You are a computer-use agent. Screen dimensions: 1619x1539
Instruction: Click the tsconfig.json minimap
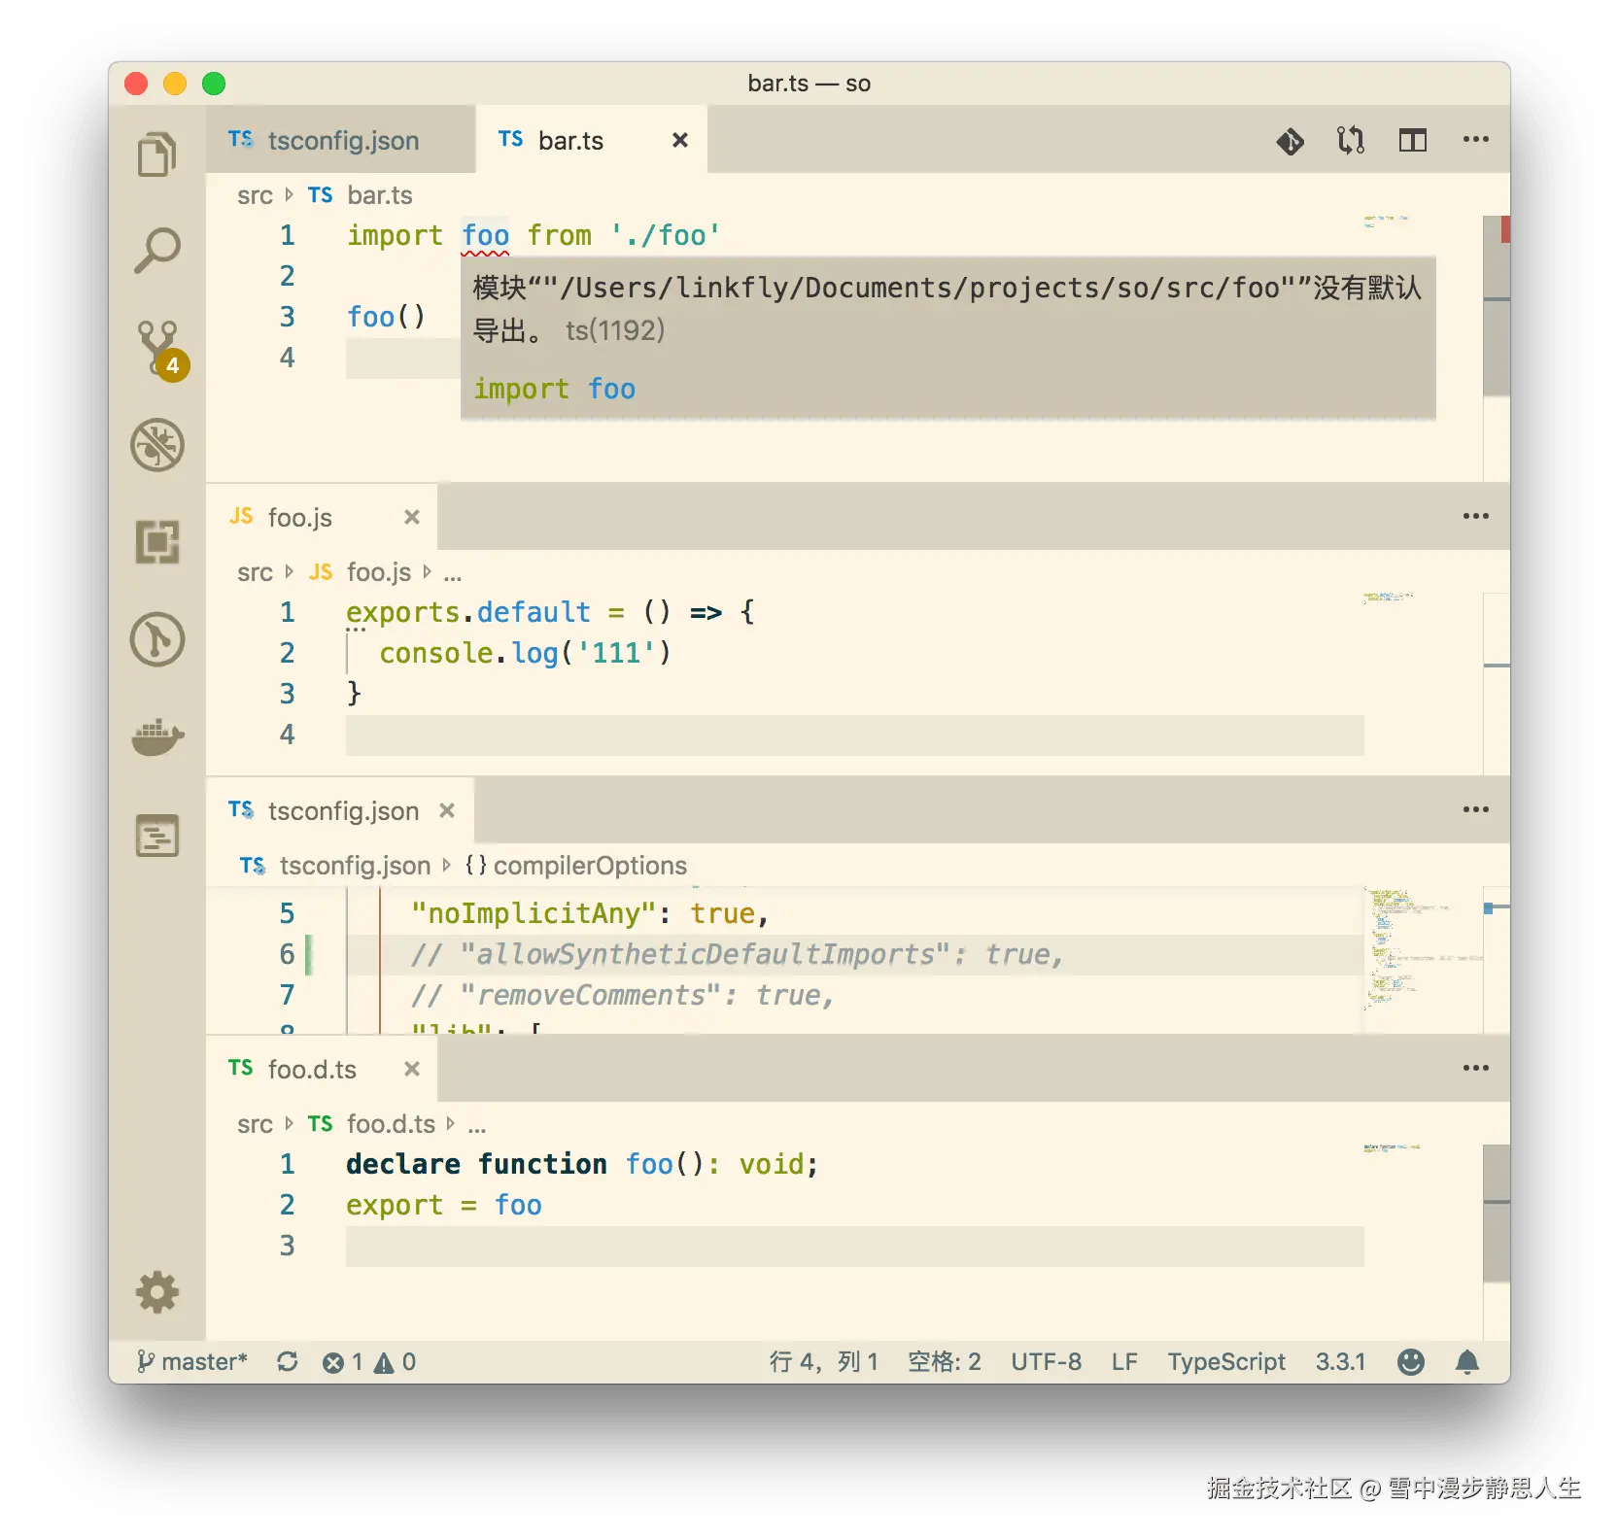(x=1423, y=947)
